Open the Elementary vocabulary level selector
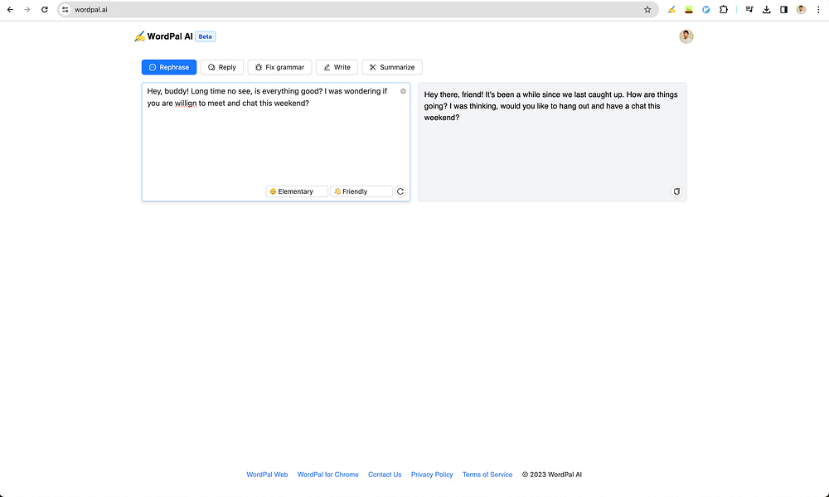The image size is (829, 497). pyautogui.click(x=296, y=191)
